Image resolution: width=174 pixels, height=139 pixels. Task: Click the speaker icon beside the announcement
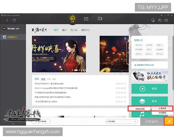[135, 65]
